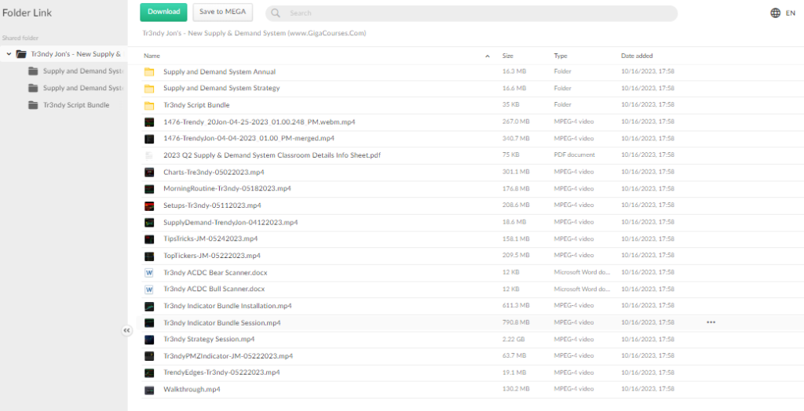Image resolution: width=804 pixels, height=411 pixels.
Task: Sort files by Date added column
Action: pyautogui.click(x=636, y=56)
